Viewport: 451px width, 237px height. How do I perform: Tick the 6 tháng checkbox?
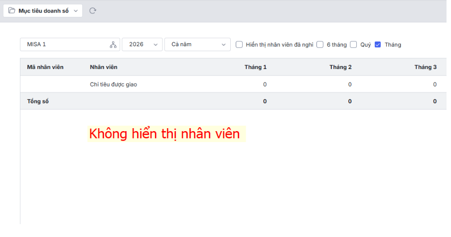tap(320, 44)
